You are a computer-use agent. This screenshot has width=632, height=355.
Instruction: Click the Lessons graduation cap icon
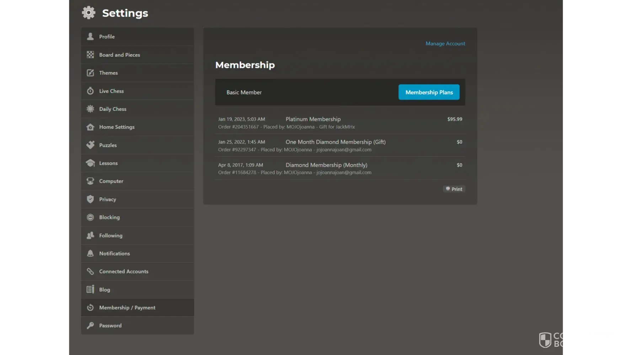coord(90,163)
